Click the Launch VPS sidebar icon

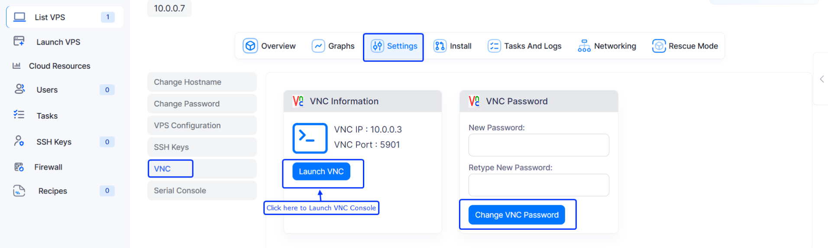[x=19, y=41]
